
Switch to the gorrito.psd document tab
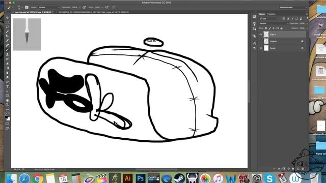click(x=34, y=12)
